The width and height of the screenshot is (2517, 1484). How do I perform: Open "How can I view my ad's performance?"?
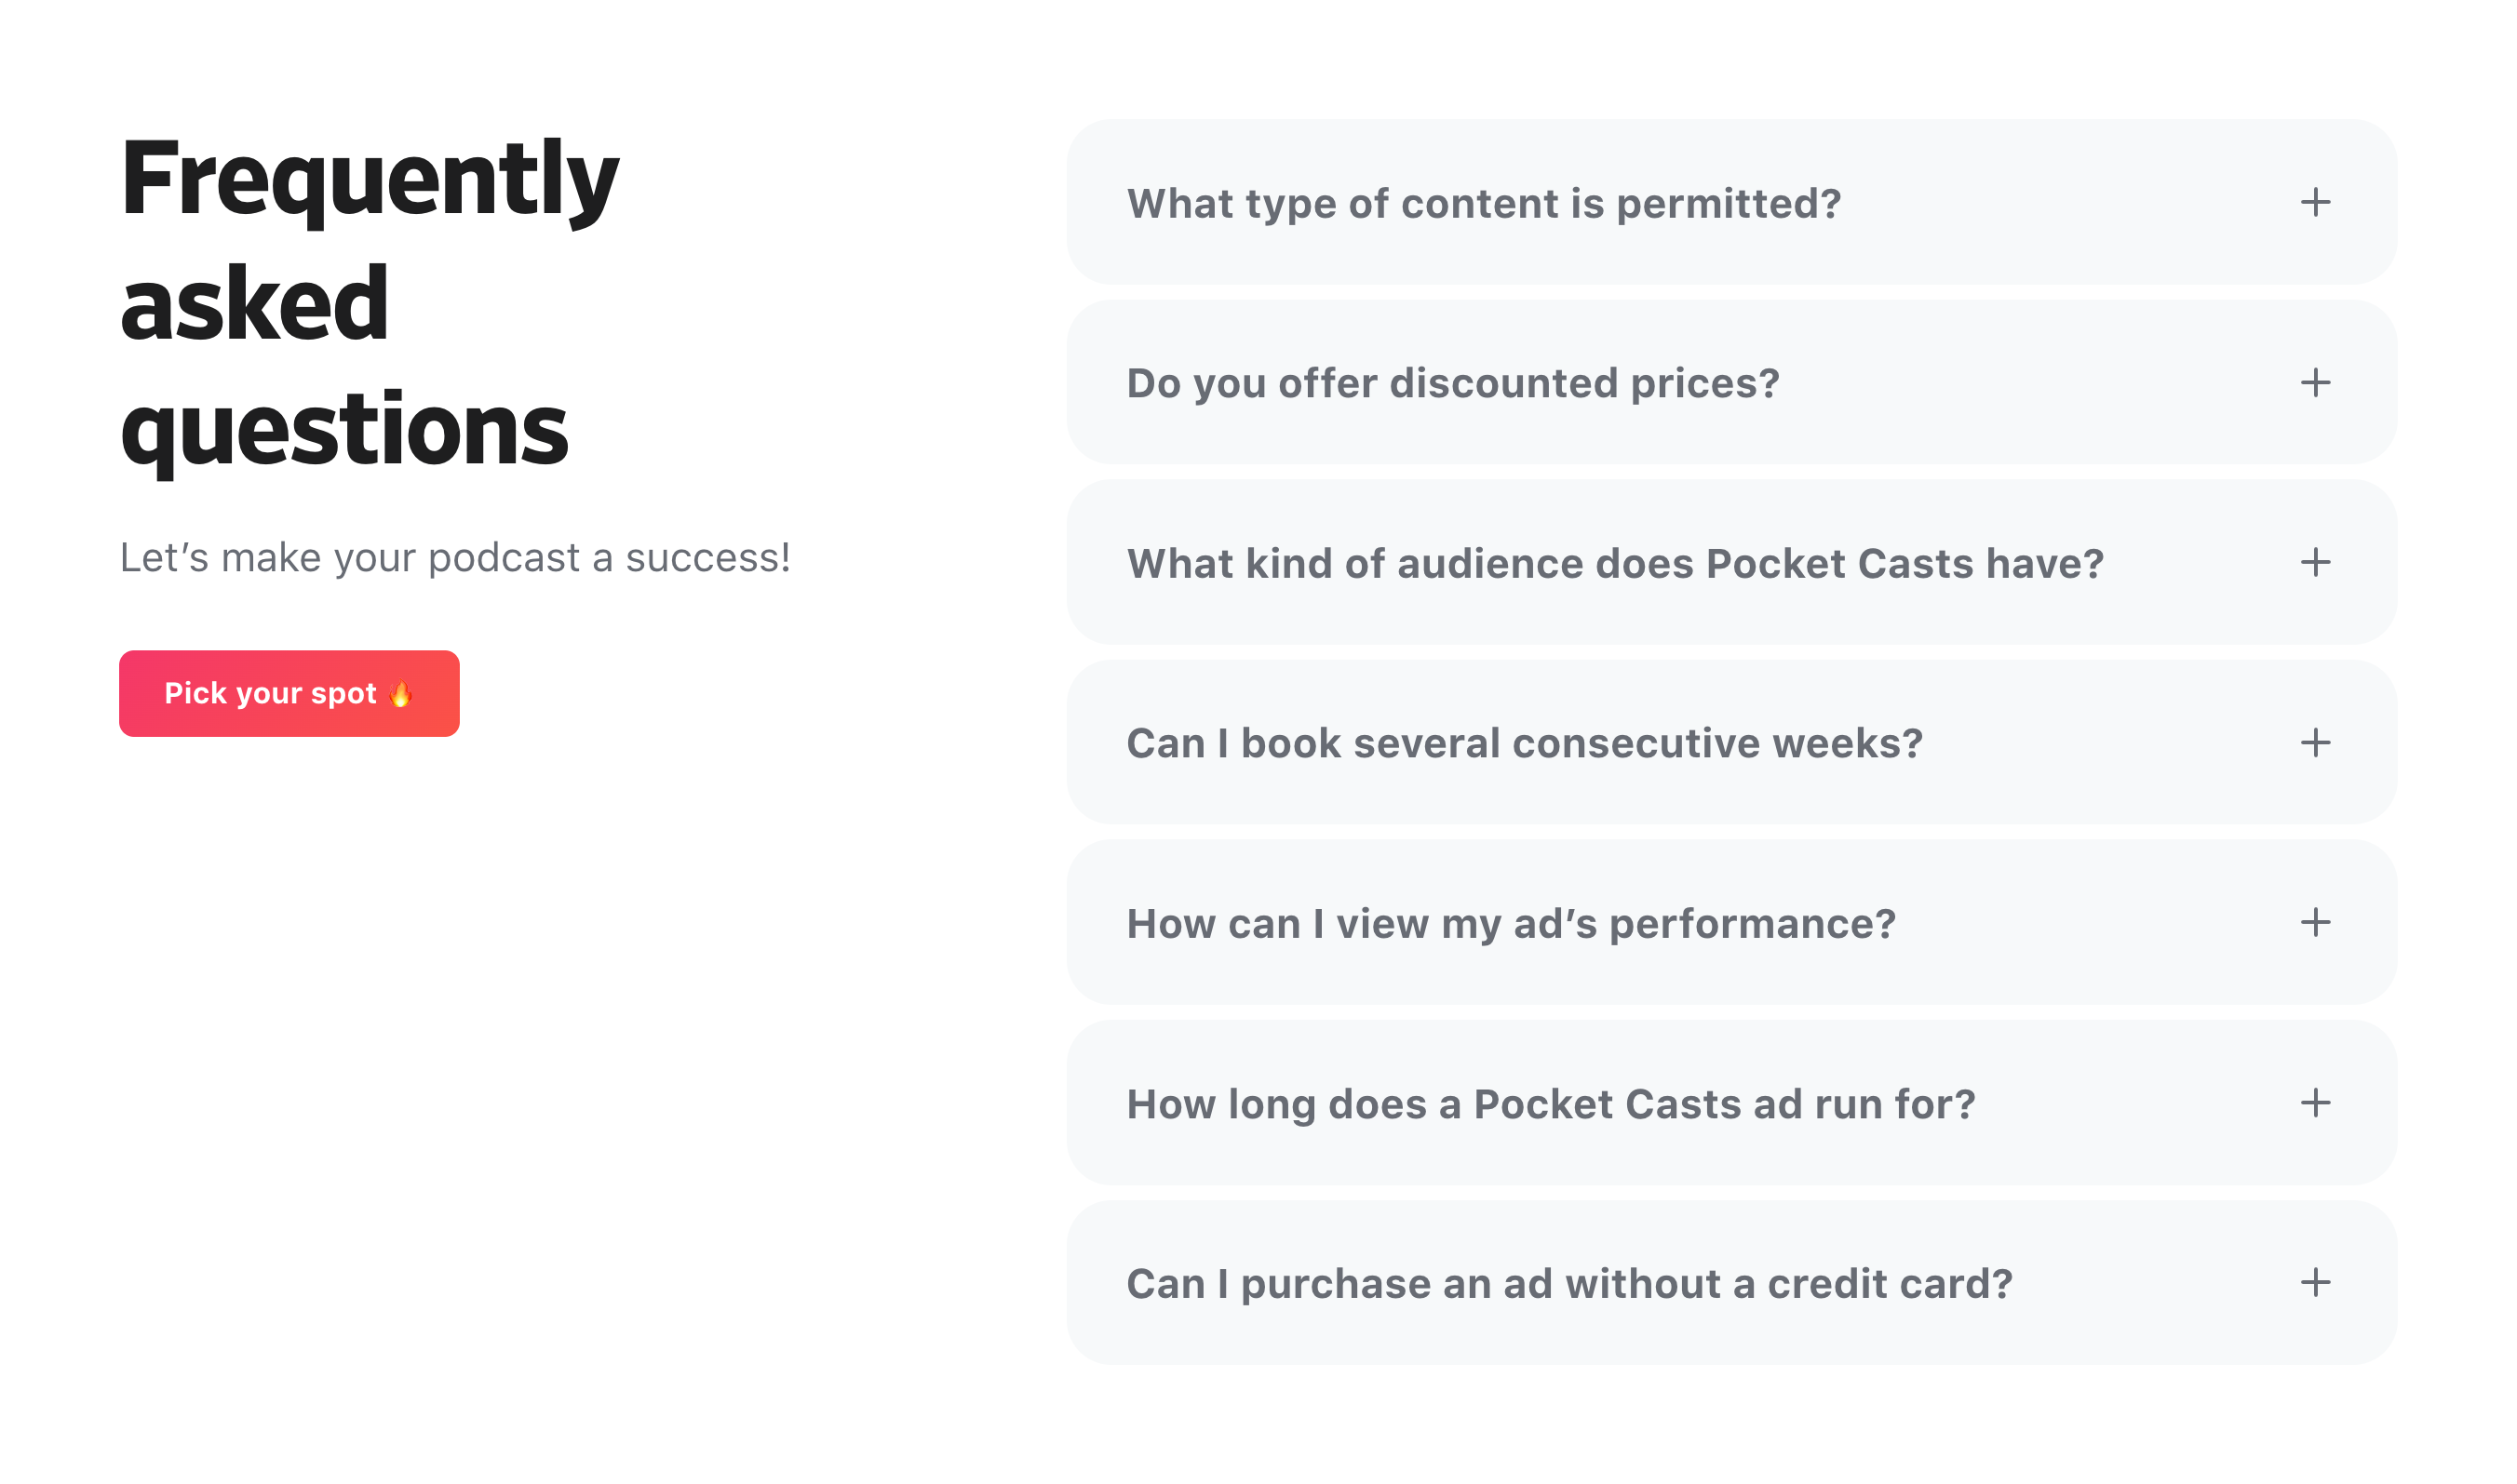[1511, 924]
